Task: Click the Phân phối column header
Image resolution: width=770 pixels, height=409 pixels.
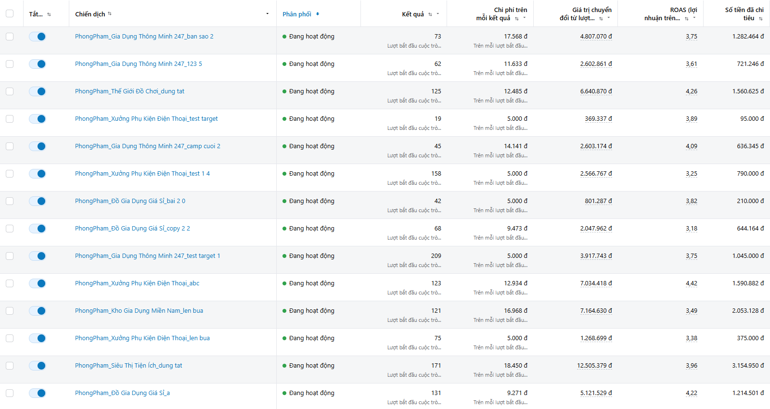Action: (297, 14)
